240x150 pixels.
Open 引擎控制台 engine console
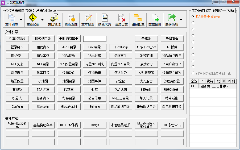pyautogui.click(x=17, y=39)
